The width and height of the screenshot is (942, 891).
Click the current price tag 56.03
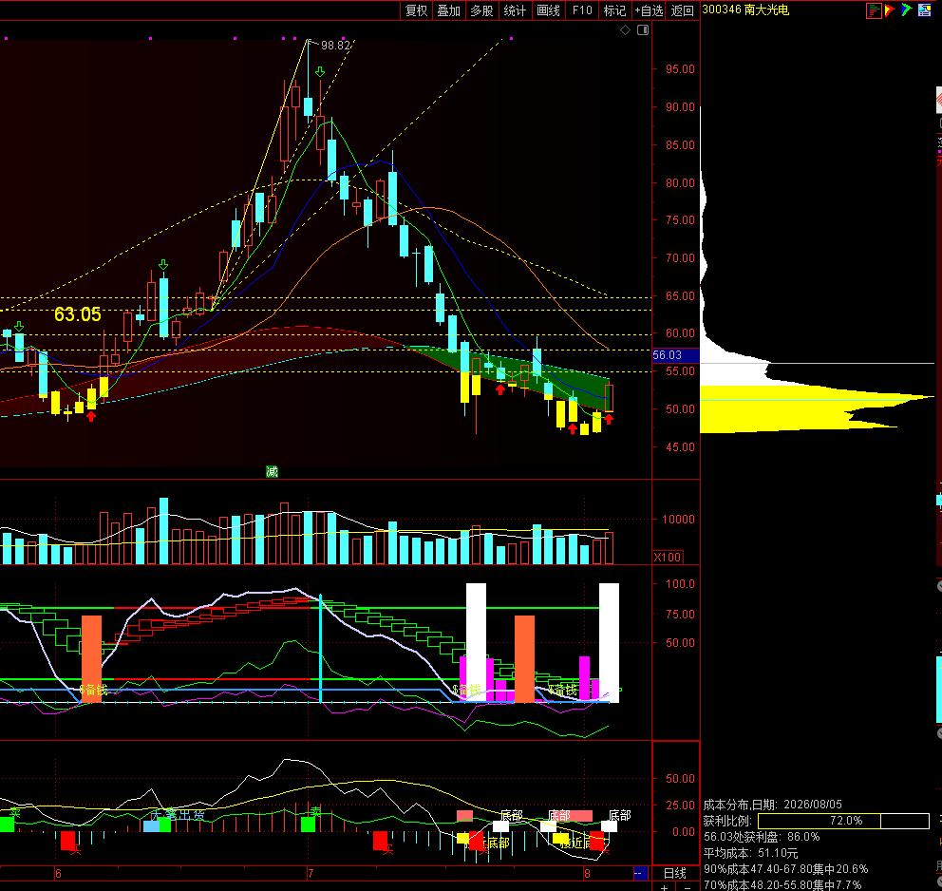pos(675,355)
